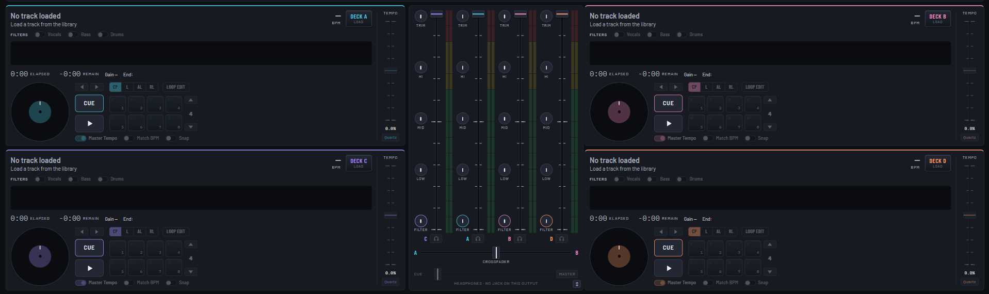Click the crossfader handle
989x294 pixels.
(x=496, y=252)
